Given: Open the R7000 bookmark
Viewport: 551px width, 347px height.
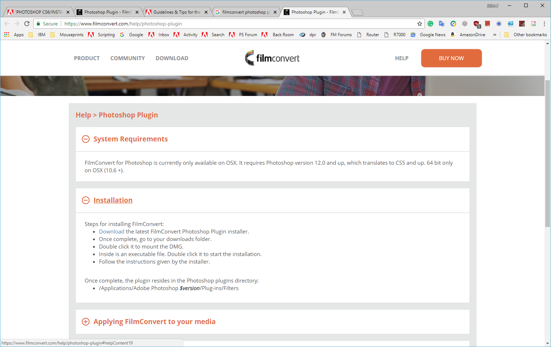Looking at the screenshot, I should (395, 35).
